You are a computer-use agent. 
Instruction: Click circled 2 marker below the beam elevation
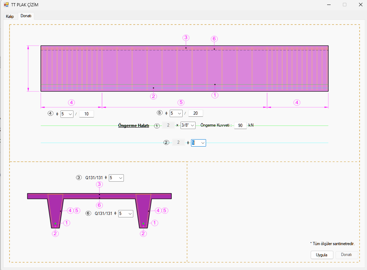point(153,96)
